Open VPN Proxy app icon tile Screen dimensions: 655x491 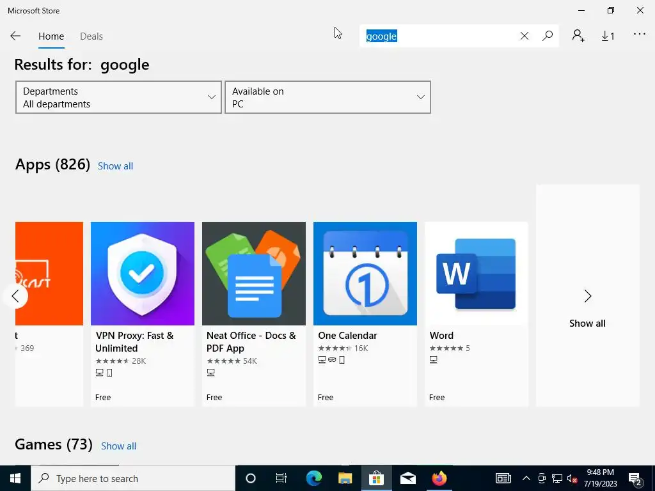pos(143,274)
